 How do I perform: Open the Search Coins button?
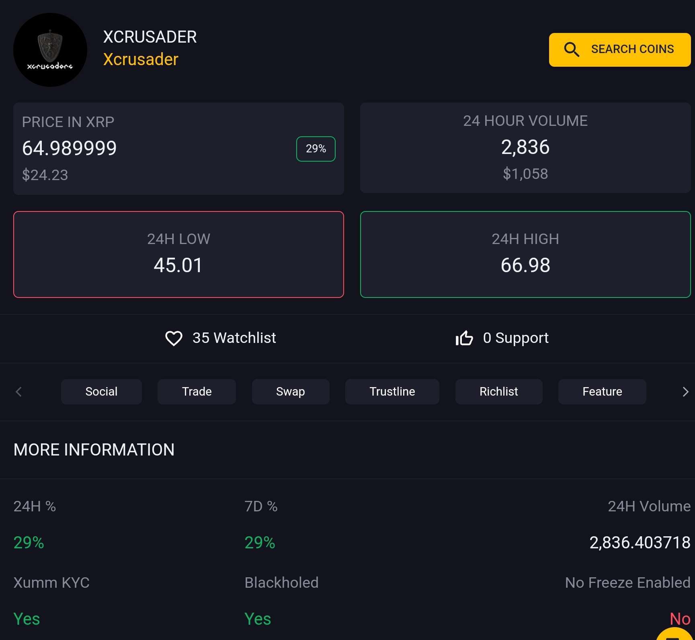click(620, 49)
